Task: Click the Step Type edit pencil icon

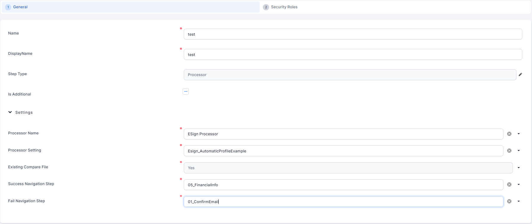Action: (520, 75)
